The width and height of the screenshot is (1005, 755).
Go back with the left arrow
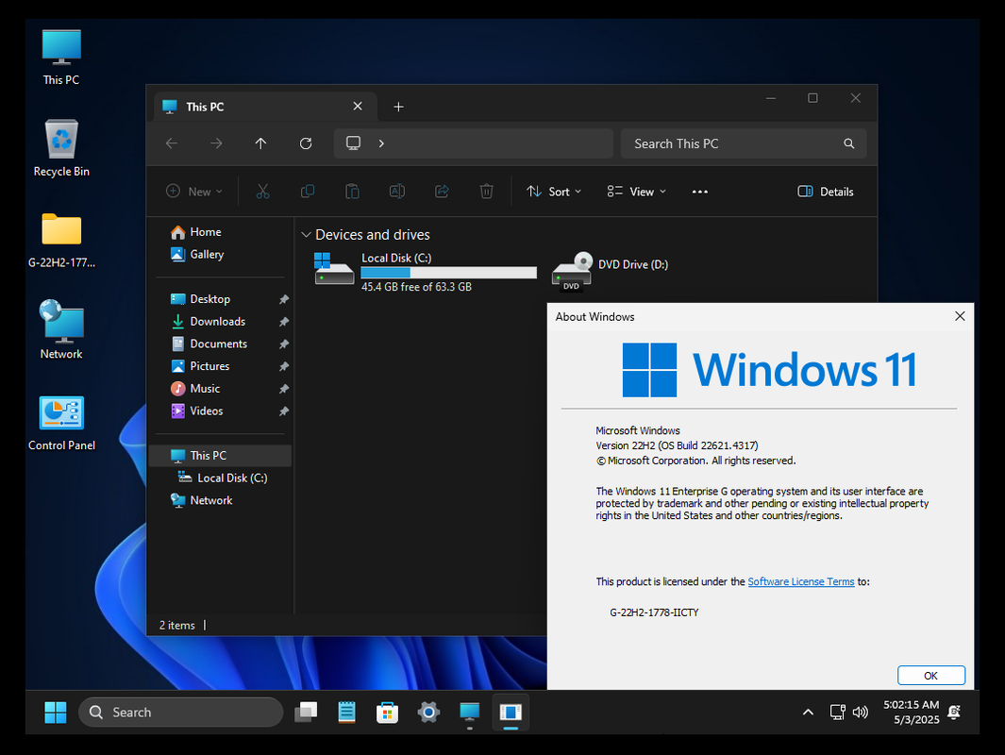point(172,143)
